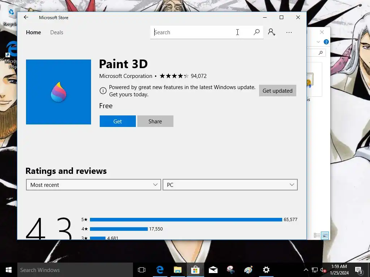This screenshot has width=370, height=277.
Task: Click the Search Windows taskbar box
Action: [x=75, y=270]
